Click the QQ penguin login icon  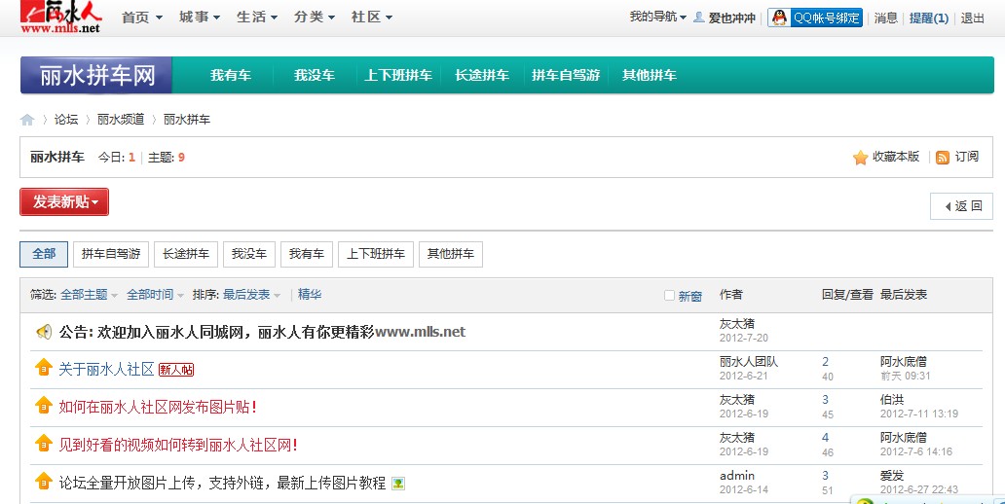(x=779, y=18)
